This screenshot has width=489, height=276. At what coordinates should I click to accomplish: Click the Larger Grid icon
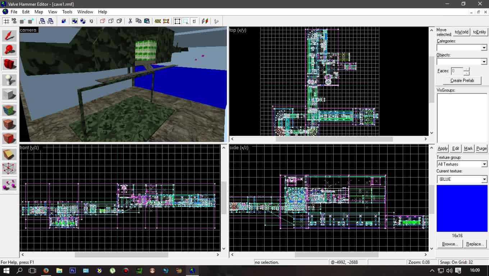(x=30, y=21)
